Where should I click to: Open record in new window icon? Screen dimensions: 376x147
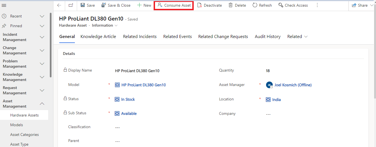pos(71,5)
